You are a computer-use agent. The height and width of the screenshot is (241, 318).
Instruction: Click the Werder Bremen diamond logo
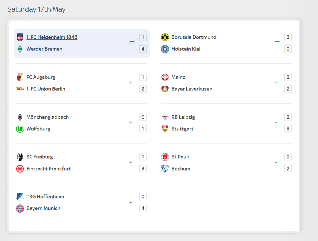coord(20,49)
